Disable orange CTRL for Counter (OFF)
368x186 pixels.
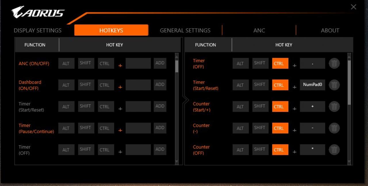[x=280, y=150]
